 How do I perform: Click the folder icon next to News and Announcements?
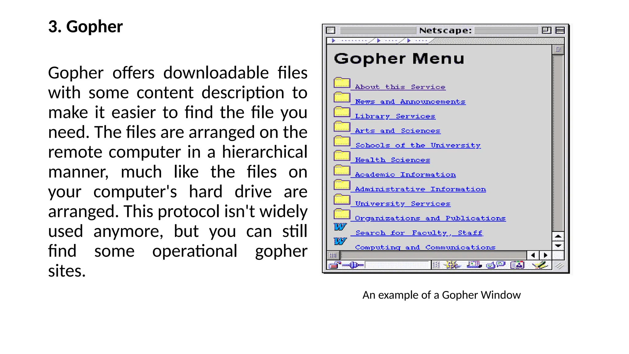342,97
